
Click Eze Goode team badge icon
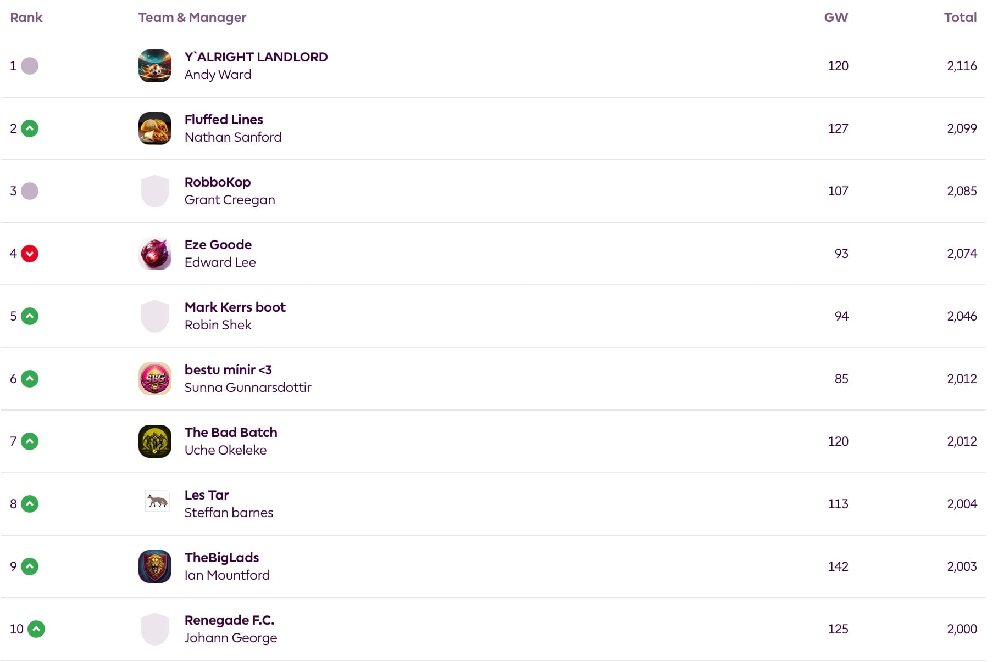(x=154, y=254)
